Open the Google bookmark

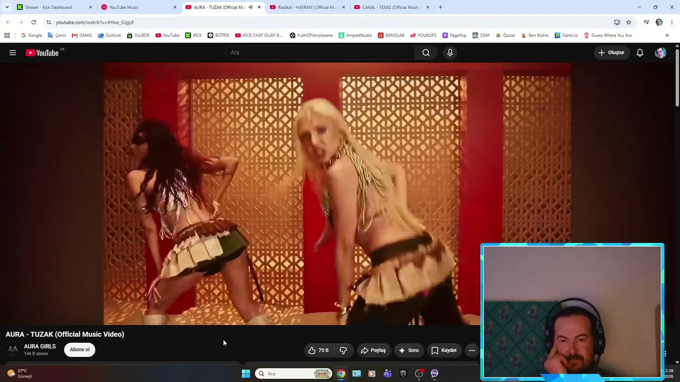[x=31, y=36]
